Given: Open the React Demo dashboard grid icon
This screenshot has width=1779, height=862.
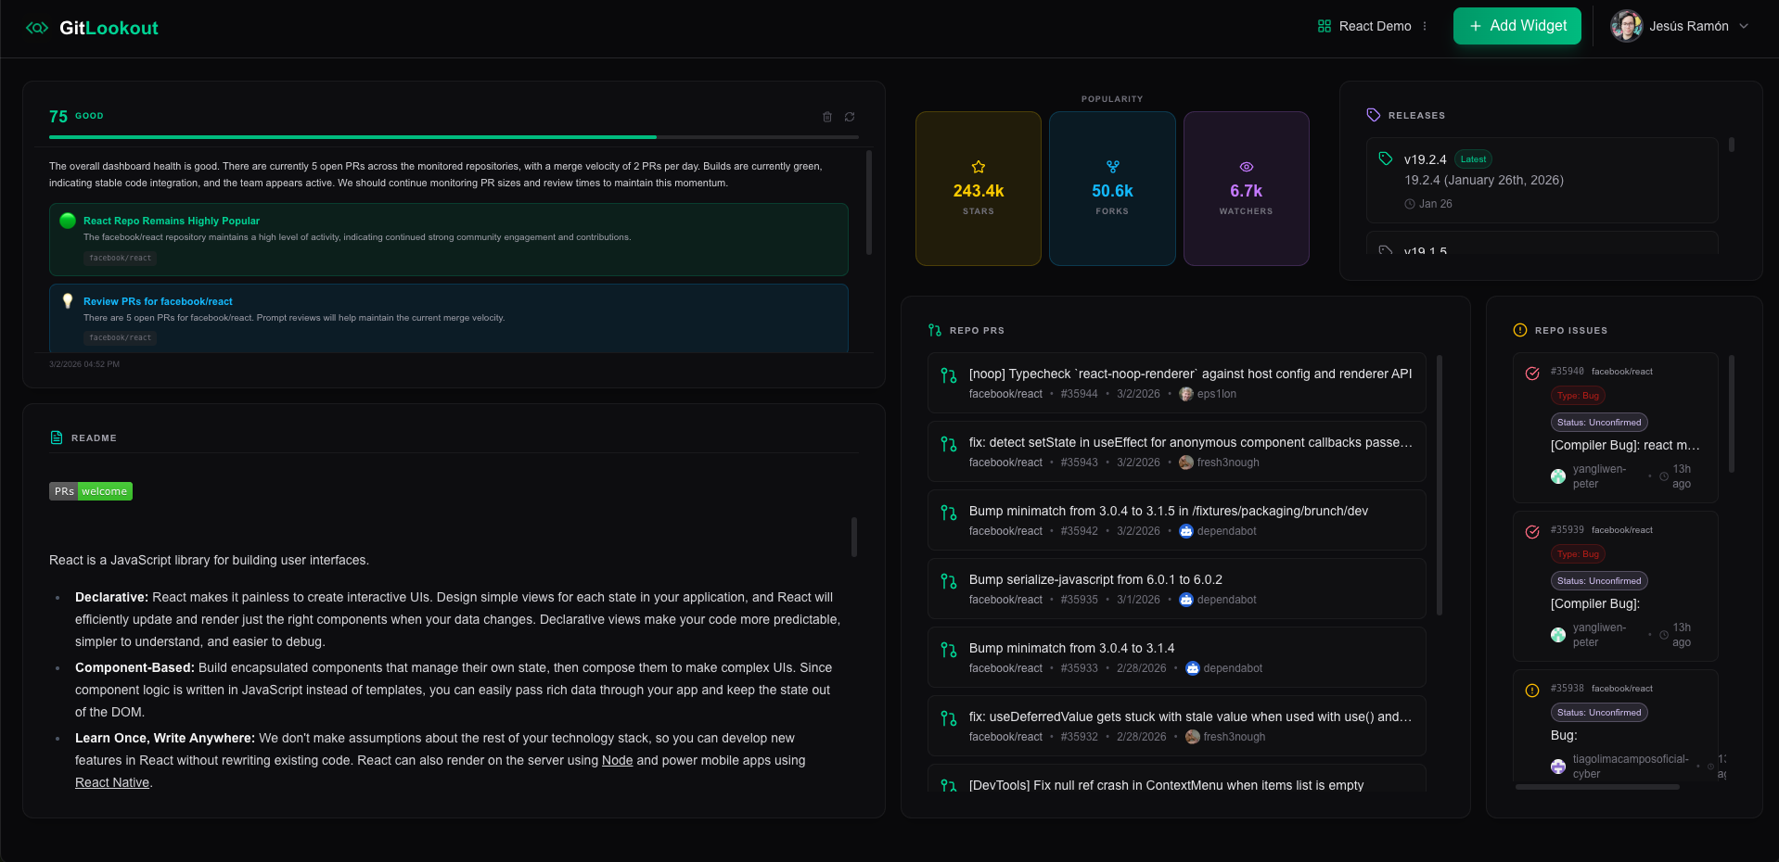Looking at the screenshot, I should (x=1325, y=26).
